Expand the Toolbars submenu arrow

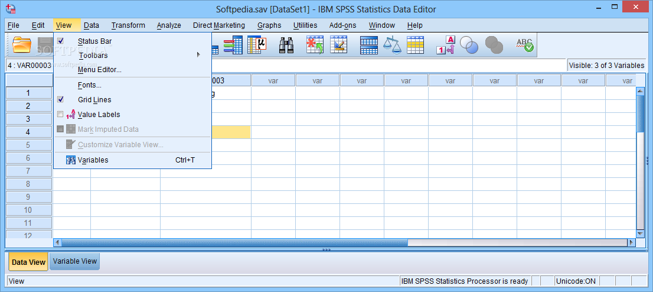point(198,54)
